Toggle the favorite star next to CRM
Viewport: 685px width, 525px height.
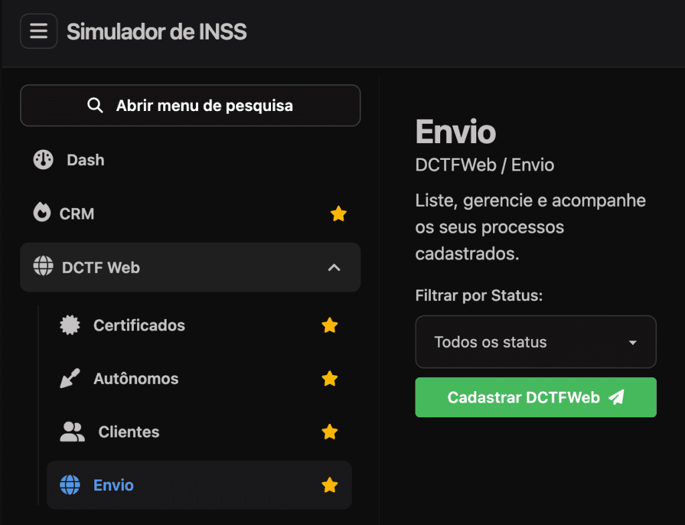tap(338, 213)
